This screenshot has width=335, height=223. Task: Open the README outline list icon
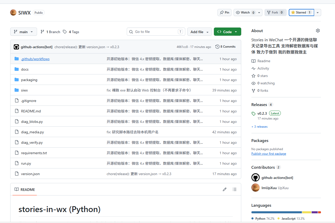point(235,189)
